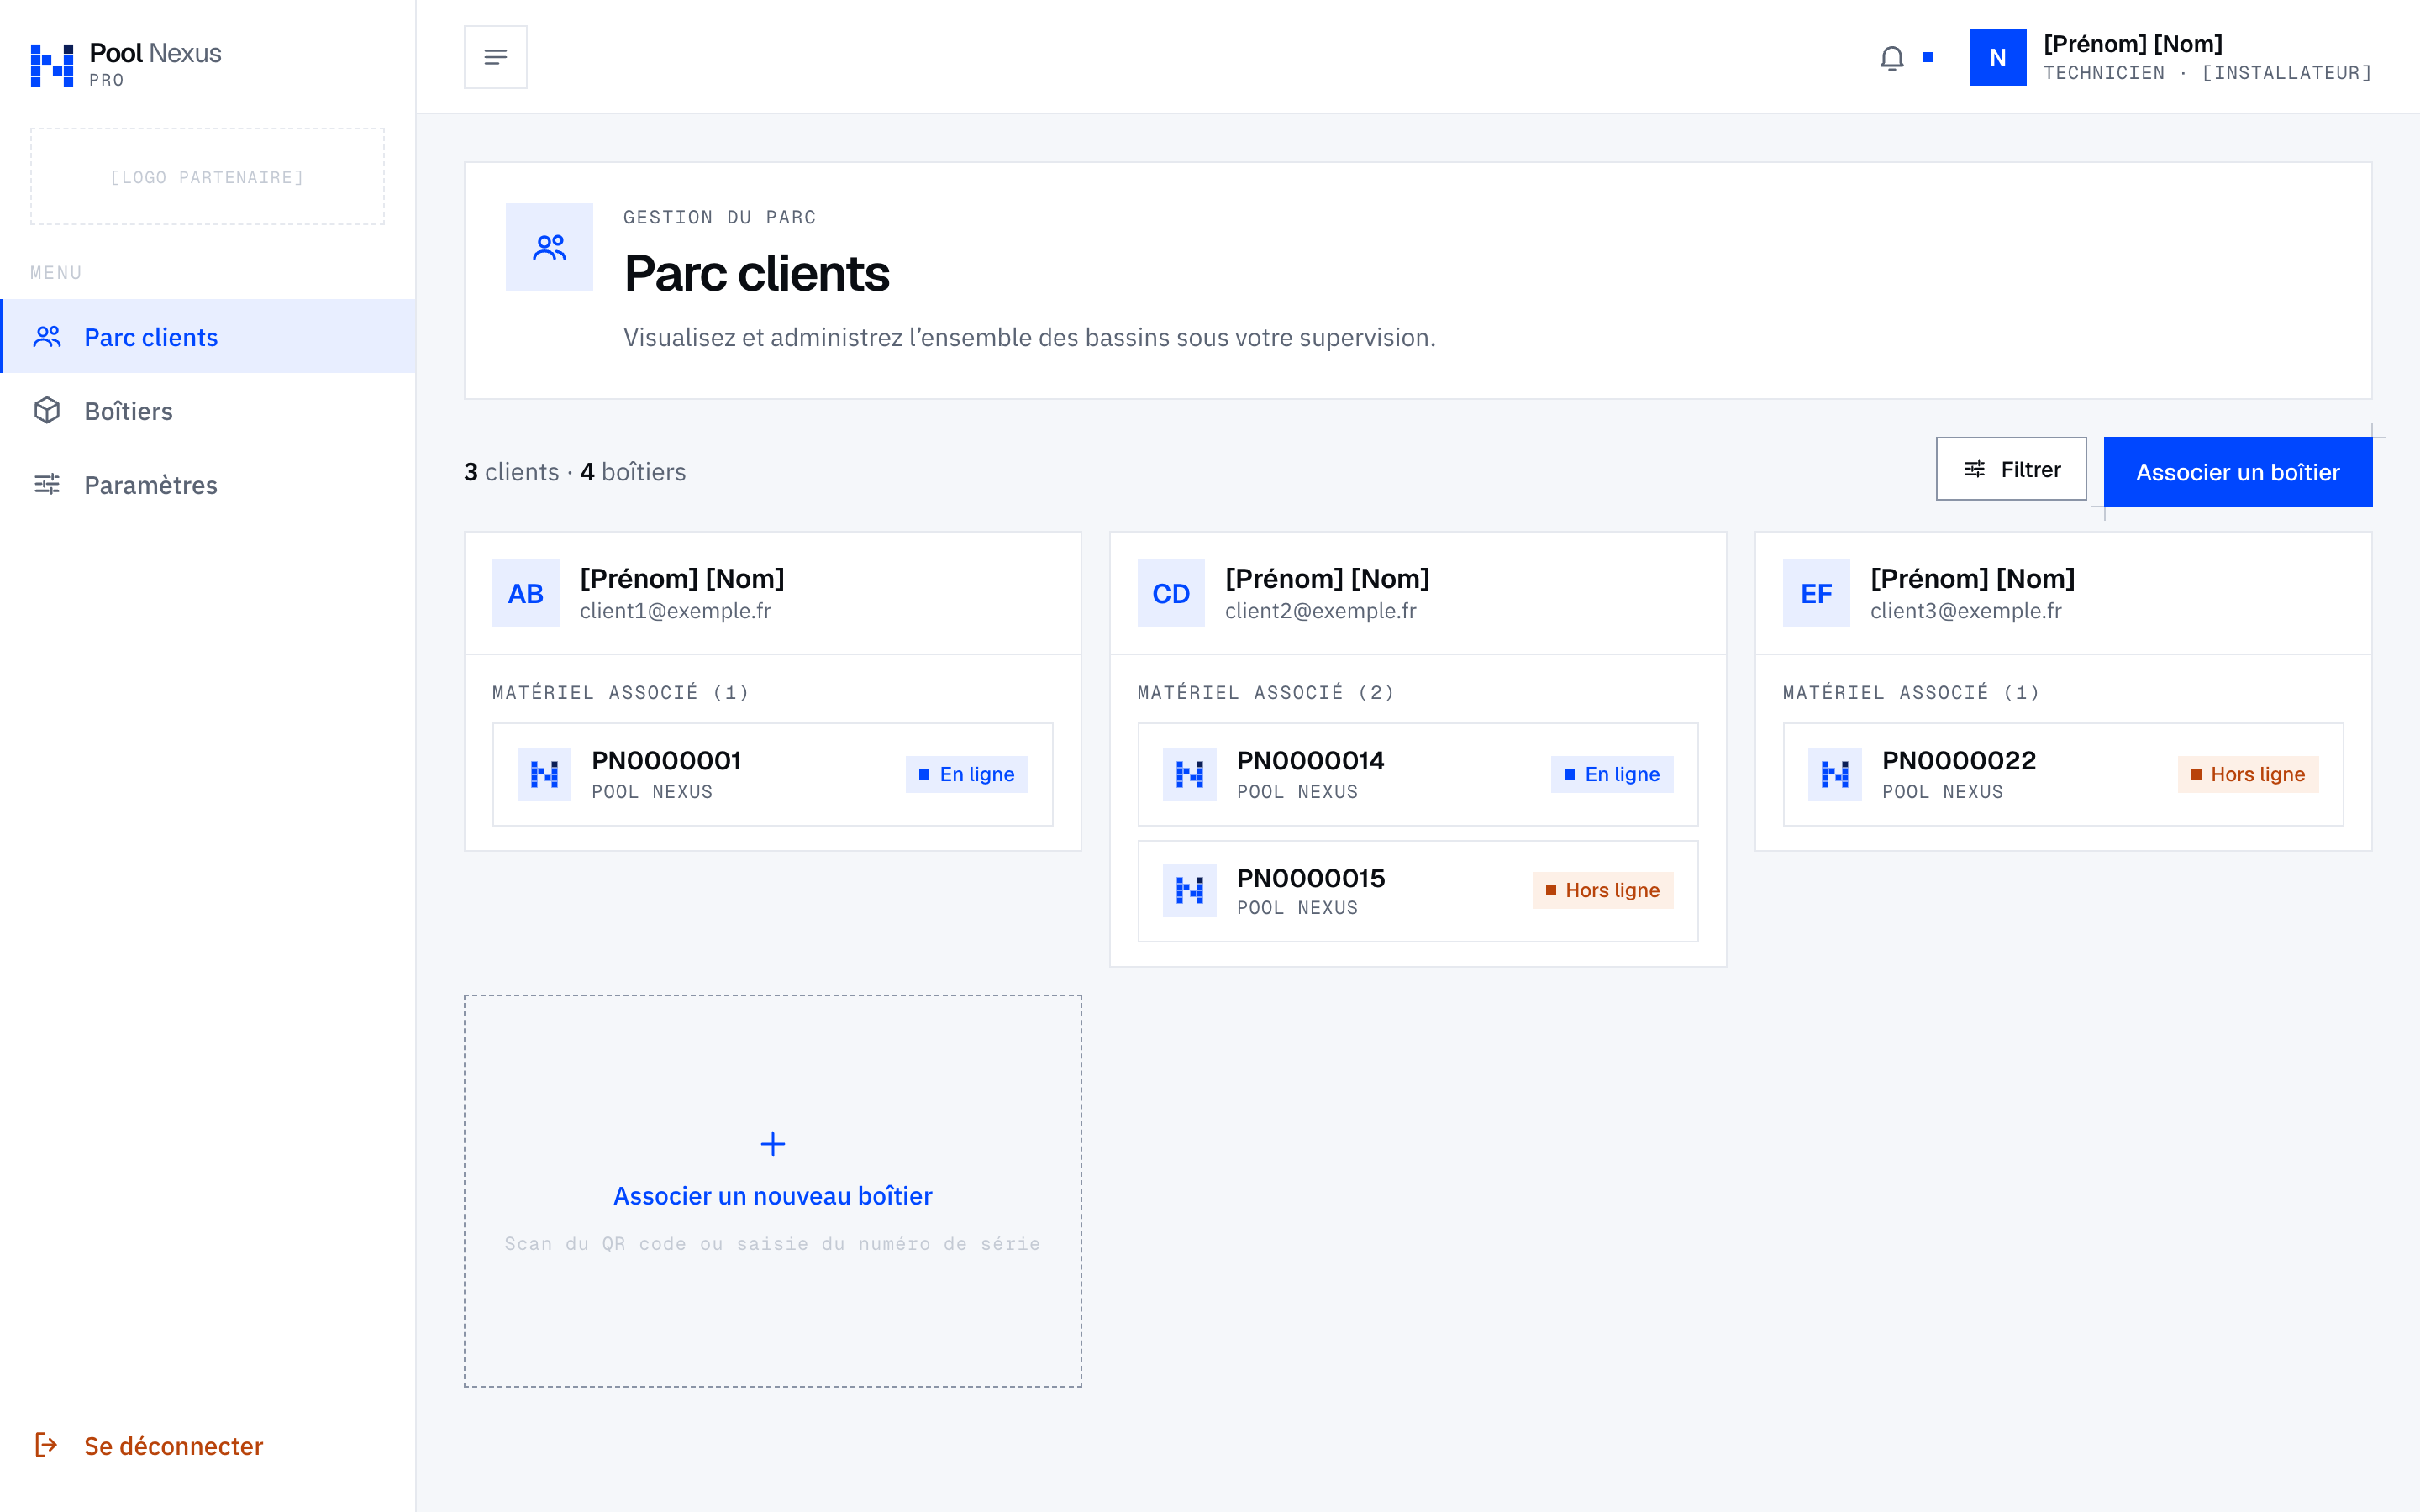The image size is (2420, 1512).
Task: Click the blue N user avatar
Action: [1997, 57]
